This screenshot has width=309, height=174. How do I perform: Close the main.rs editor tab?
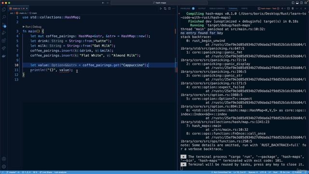pyautogui.click(x=27, y=9)
